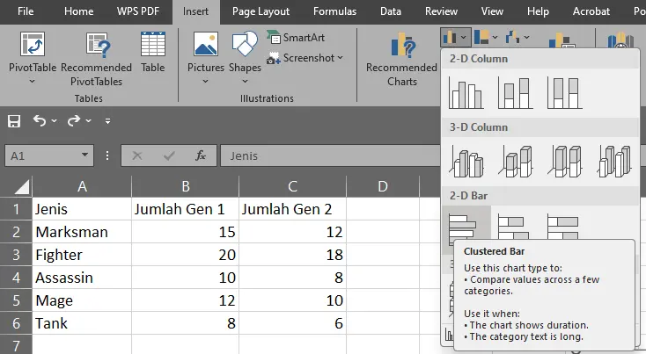The image size is (646, 354).
Task: Click the Enter checkmark in formula bar
Action: coord(169,155)
